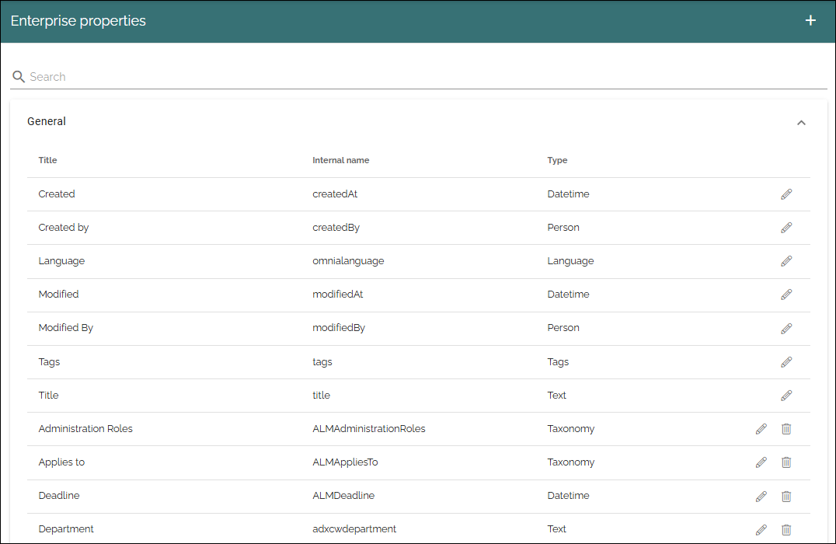Click internal name createdBy
The width and height of the screenshot is (836, 544).
point(336,228)
